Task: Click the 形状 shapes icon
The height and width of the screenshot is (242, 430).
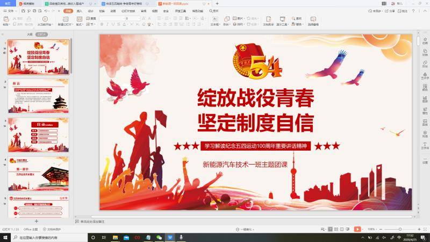Action: [x=227, y=19]
